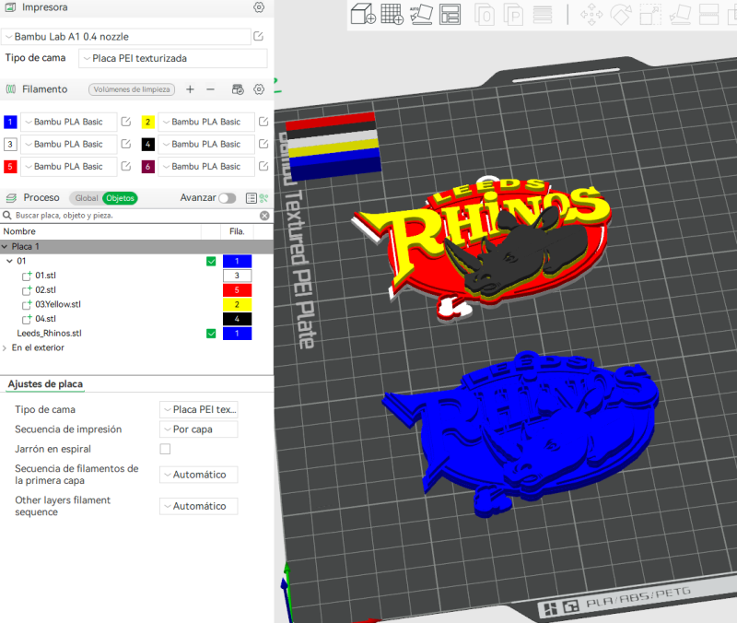
Task: Click the Scale tool icon
Action: [650, 15]
